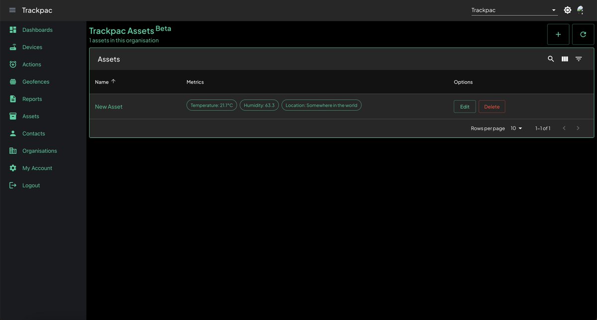The image size is (597, 320).
Task: Sort by Name using the arrow
Action: (x=113, y=82)
